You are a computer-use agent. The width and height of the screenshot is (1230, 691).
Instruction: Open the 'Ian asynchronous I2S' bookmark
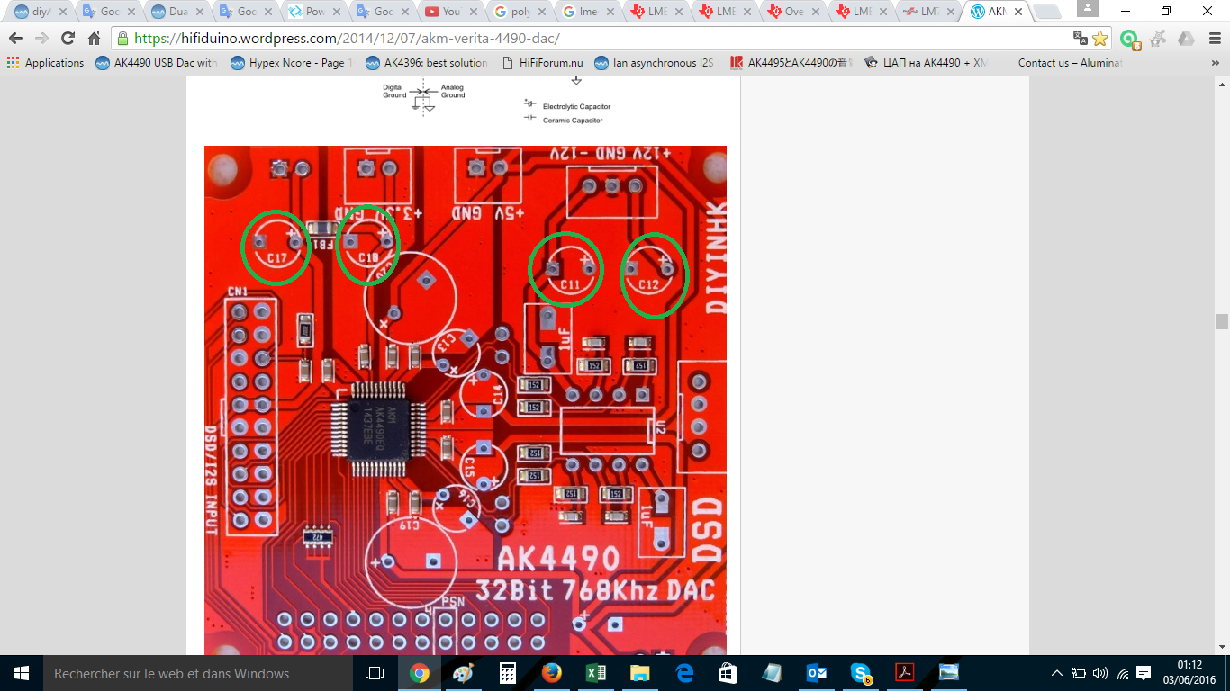654,63
